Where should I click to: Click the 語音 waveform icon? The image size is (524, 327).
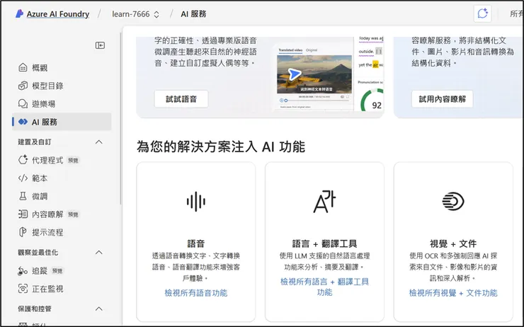click(196, 202)
